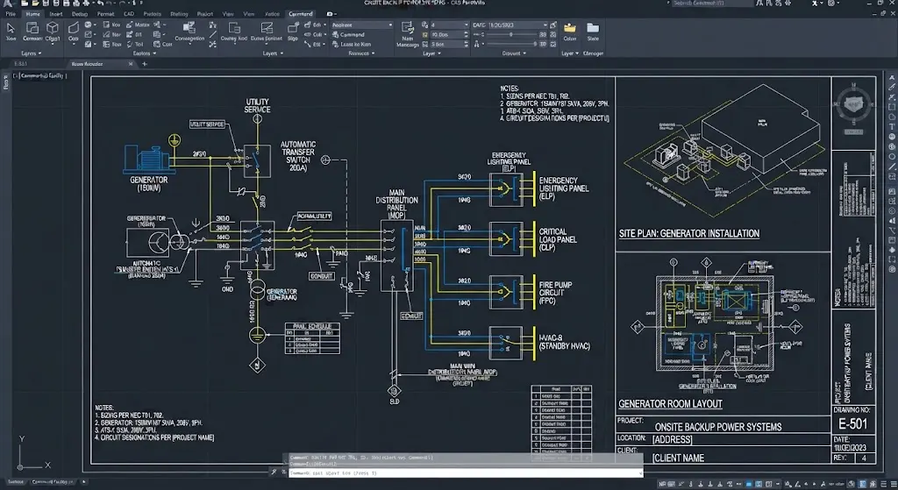Click the Slate folder icon
This screenshot has width=898, height=490.
tap(593, 27)
